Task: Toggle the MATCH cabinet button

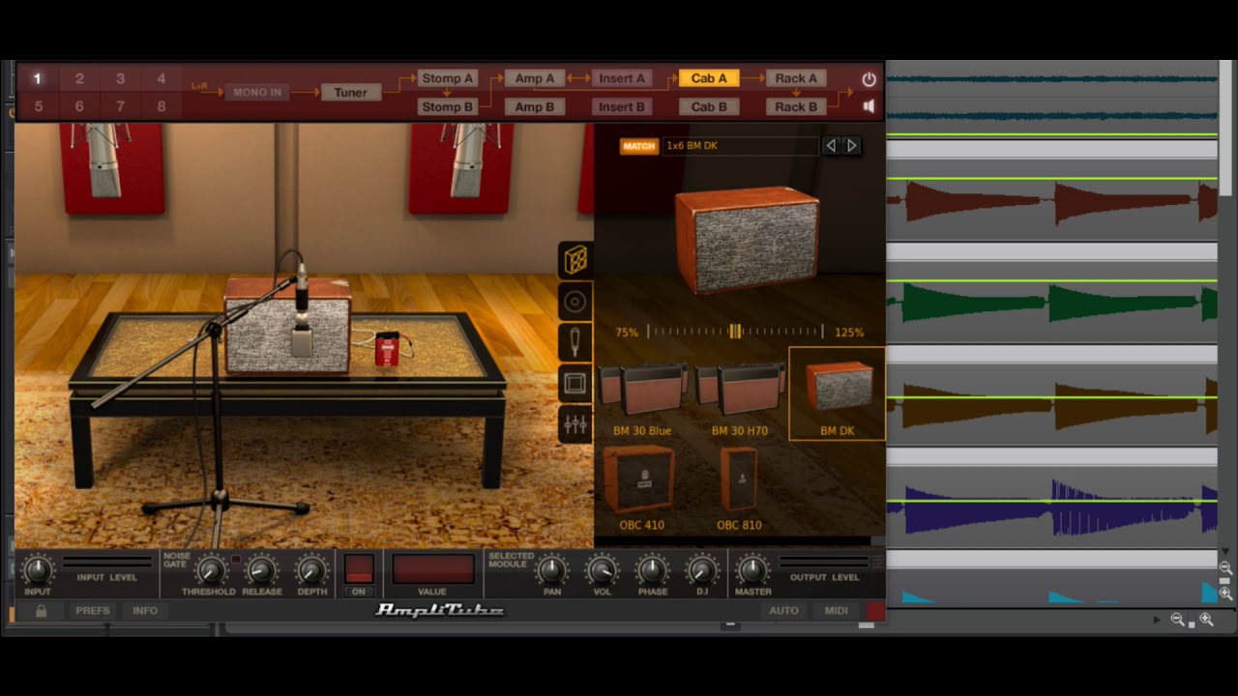Action: [x=638, y=146]
